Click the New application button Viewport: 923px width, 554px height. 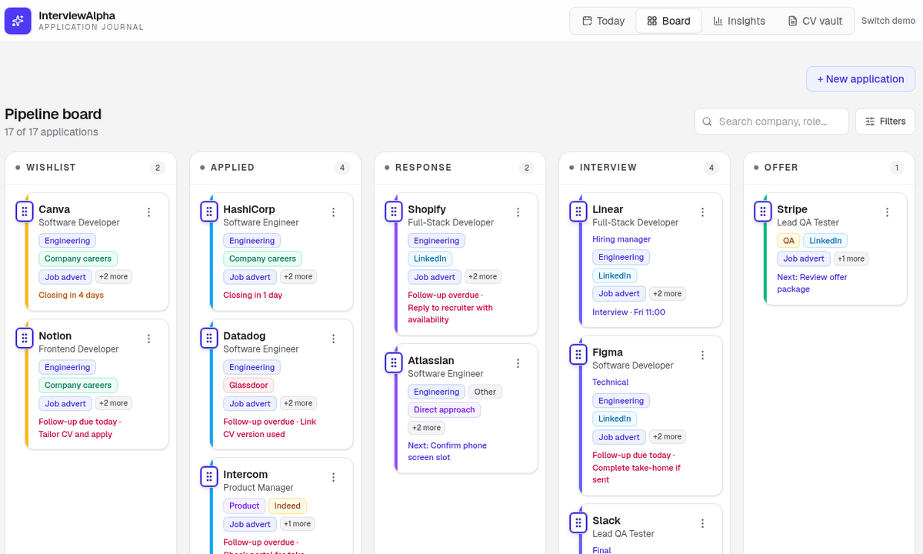(x=861, y=79)
